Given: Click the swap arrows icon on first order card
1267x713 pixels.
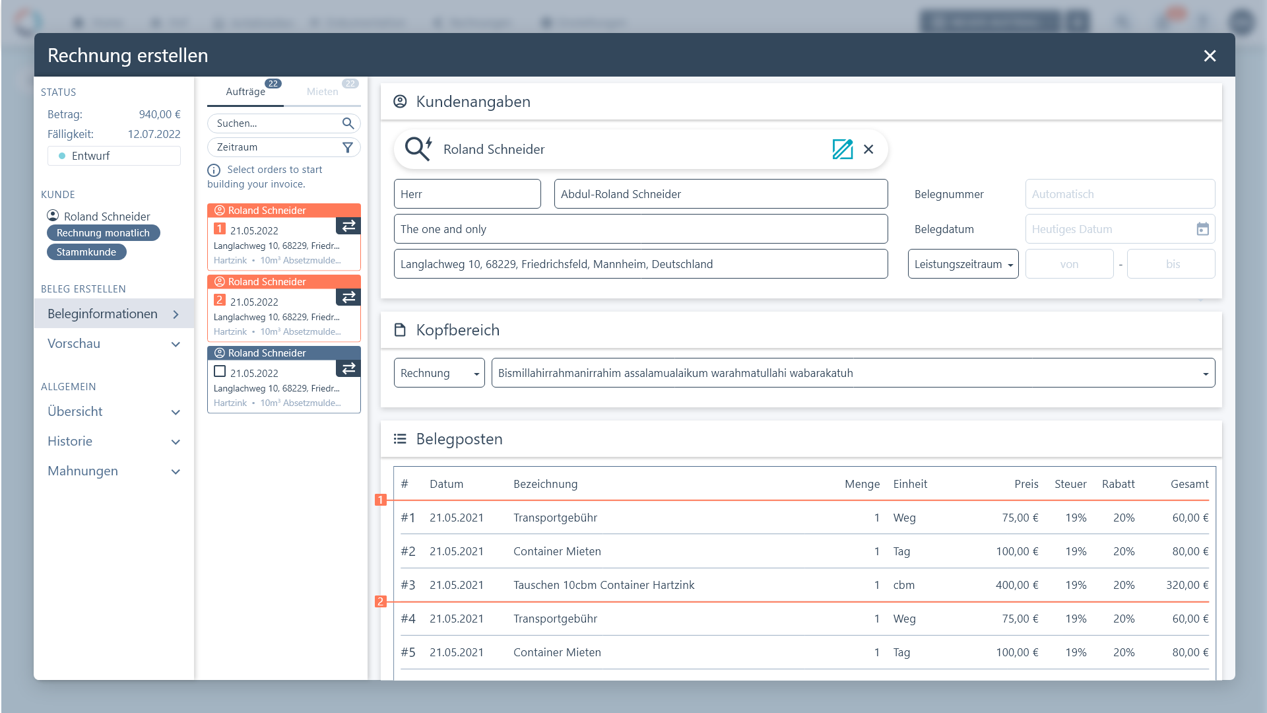Looking at the screenshot, I should click(348, 226).
